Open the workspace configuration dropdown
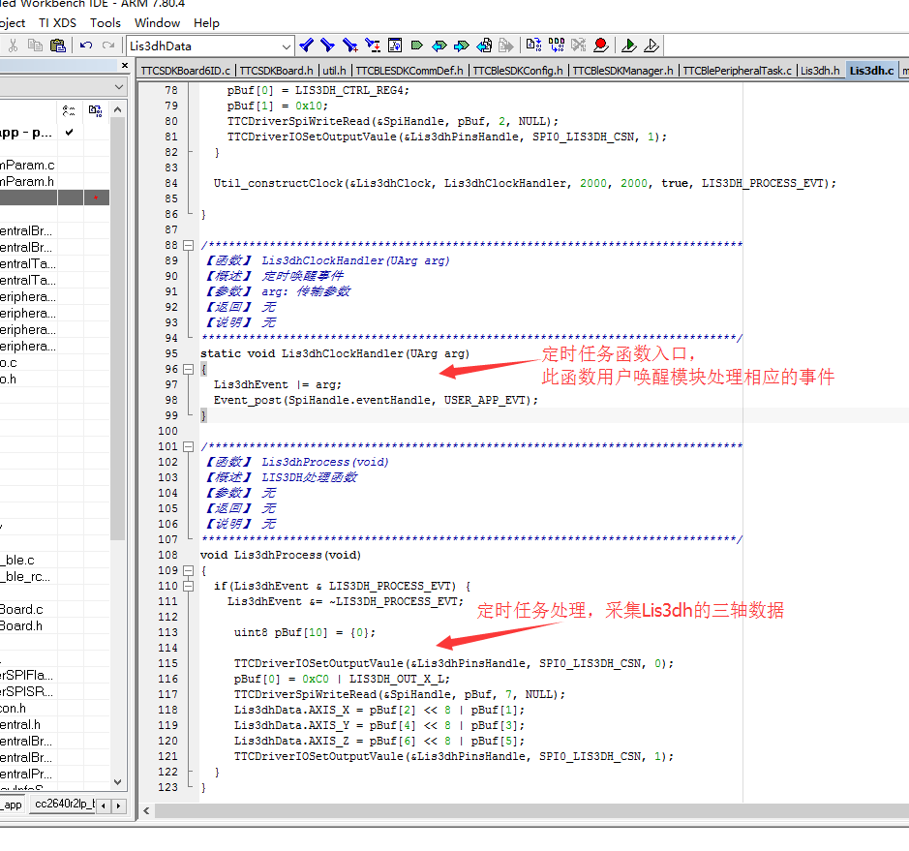Image resolution: width=909 pixels, height=851 pixels. (x=119, y=87)
